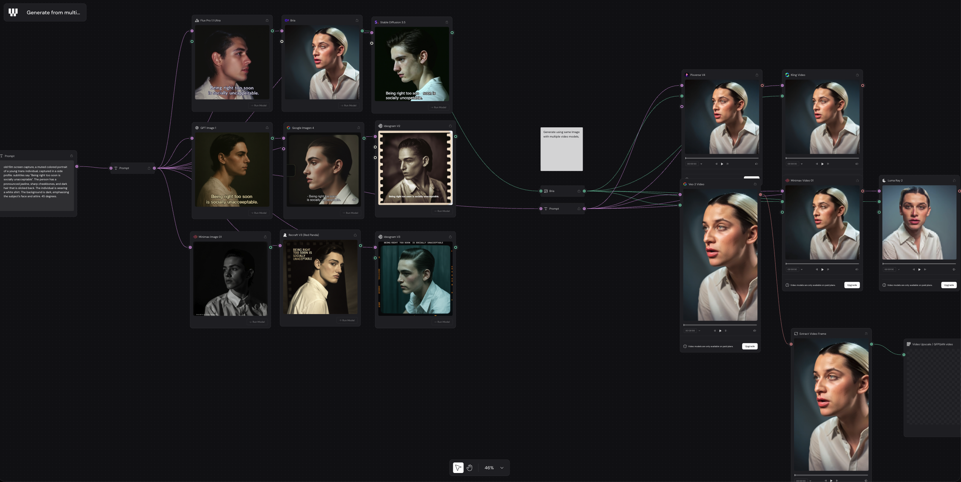Click Upgrade in the Luma Ray 2 node
This screenshot has width=961, height=482.
(949, 285)
